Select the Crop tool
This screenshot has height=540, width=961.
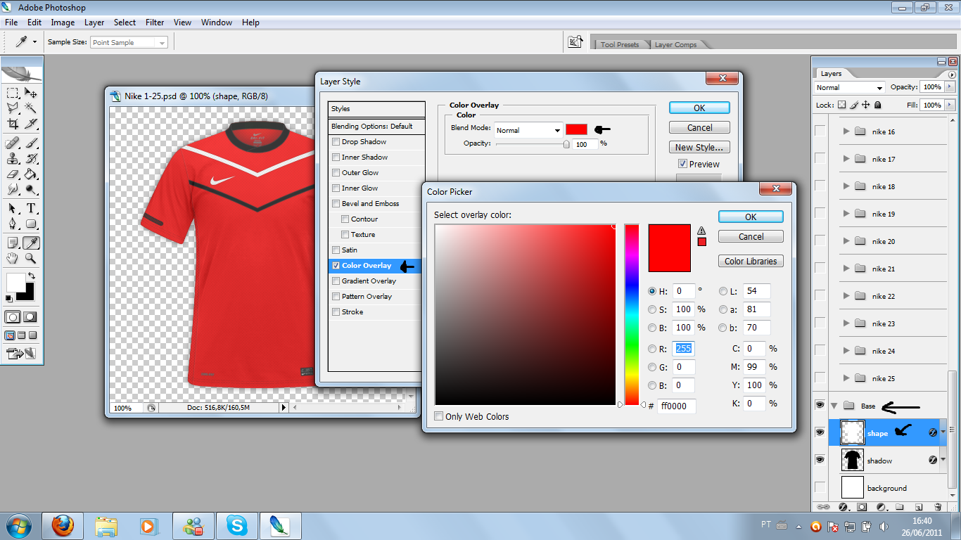(x=13, y=124)
